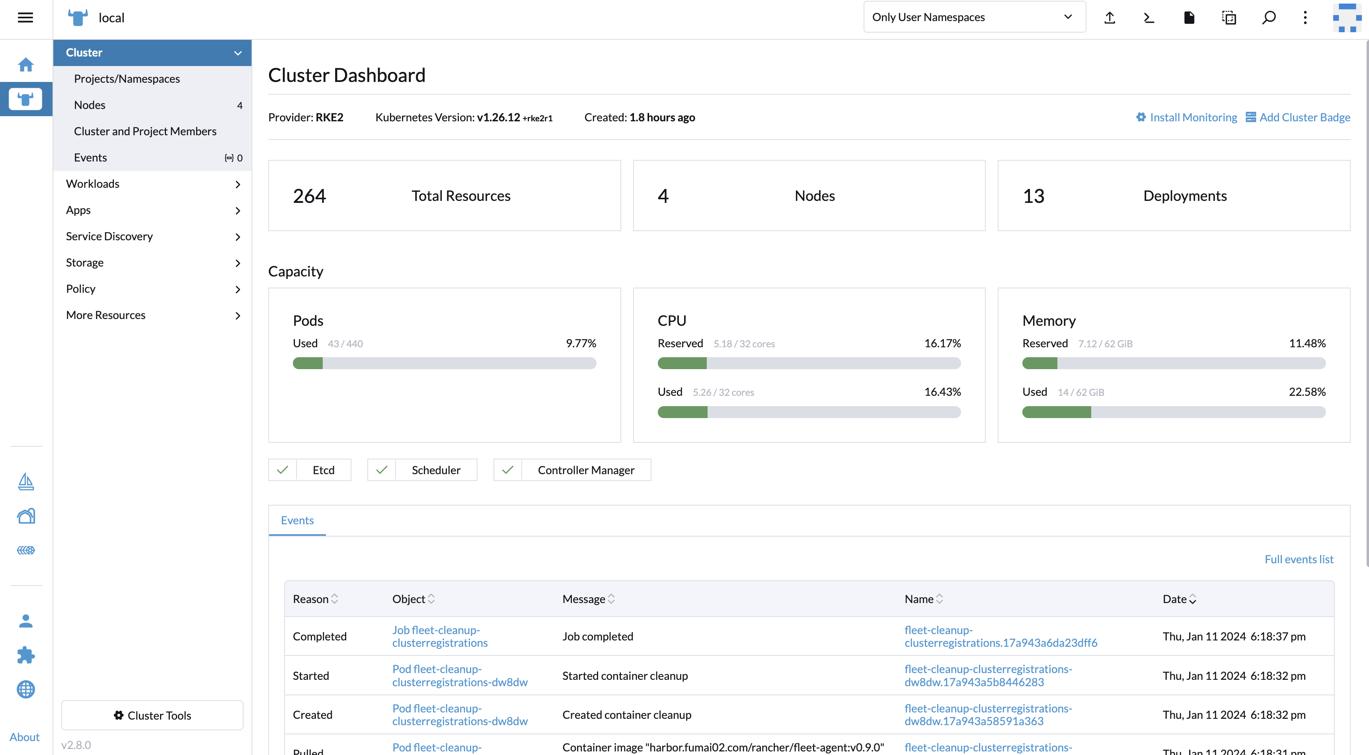Open the hamburger navigation menu

click(25, 18)
